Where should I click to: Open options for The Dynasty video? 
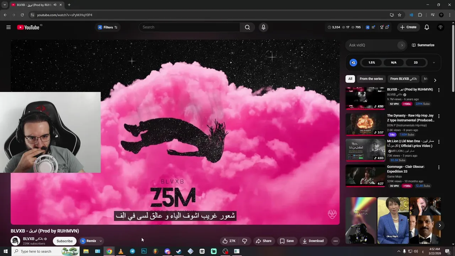[x=439, y=116]
